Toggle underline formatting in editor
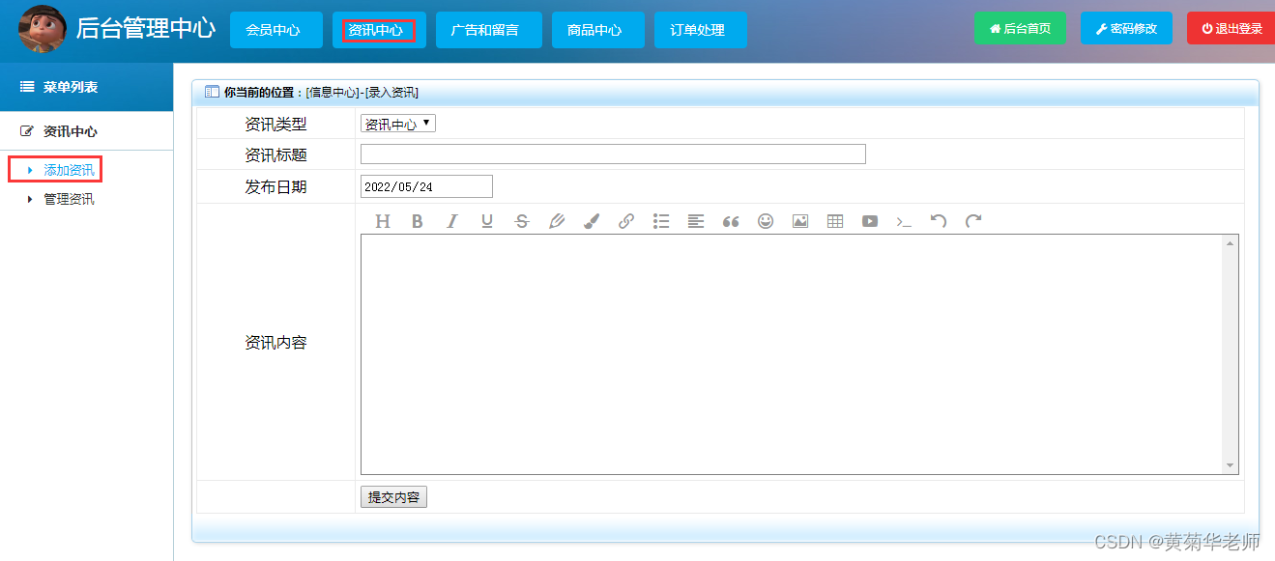Viewport: 1275px width, 561px height. (x=487, y=221)
